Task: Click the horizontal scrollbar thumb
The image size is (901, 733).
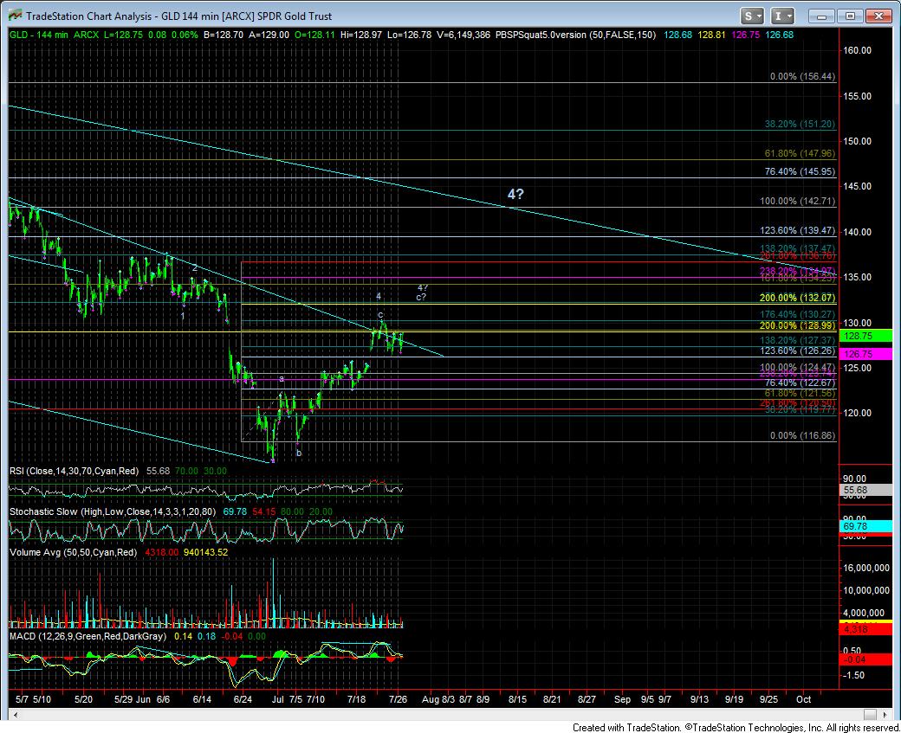Action: (871, 715)
